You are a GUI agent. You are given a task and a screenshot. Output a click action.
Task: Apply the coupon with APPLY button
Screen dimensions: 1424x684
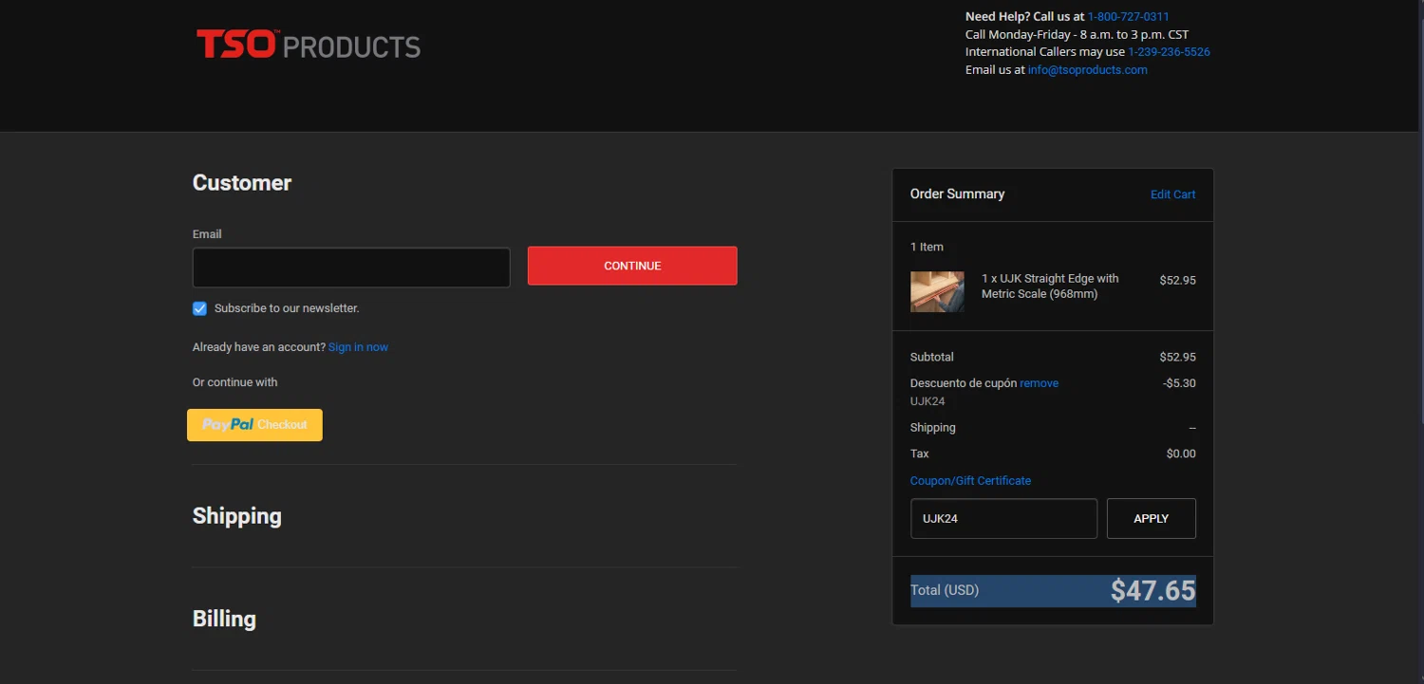pyautogui.click(x=1151, y=519)
